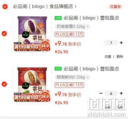Open the 必品阁 bibigo flagship store link

click(x=43, y=7)
